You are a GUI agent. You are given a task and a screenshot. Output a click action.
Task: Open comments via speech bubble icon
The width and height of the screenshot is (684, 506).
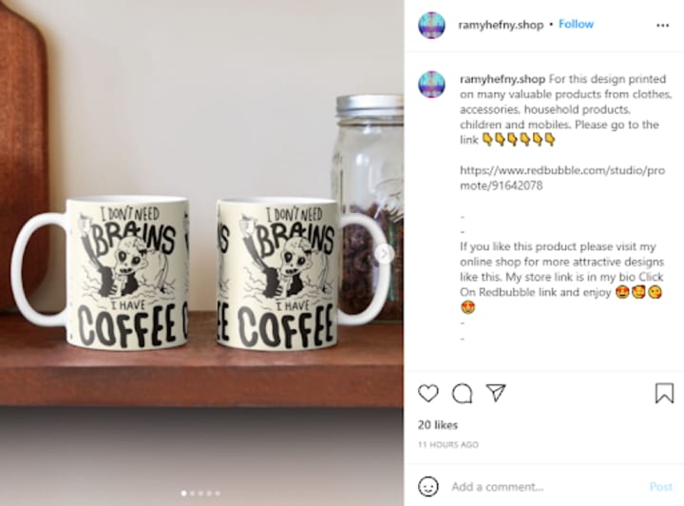462,394
